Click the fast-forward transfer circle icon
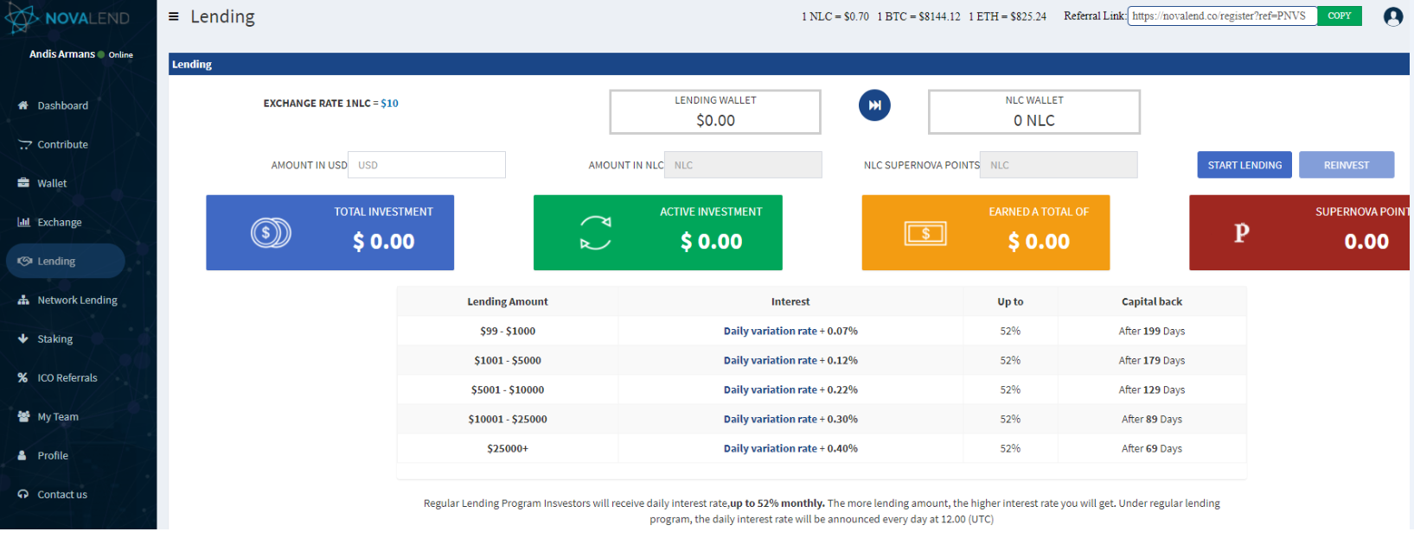Image resolution: width=1414 pixels, height=538 pixels. [x=874, y=105]
